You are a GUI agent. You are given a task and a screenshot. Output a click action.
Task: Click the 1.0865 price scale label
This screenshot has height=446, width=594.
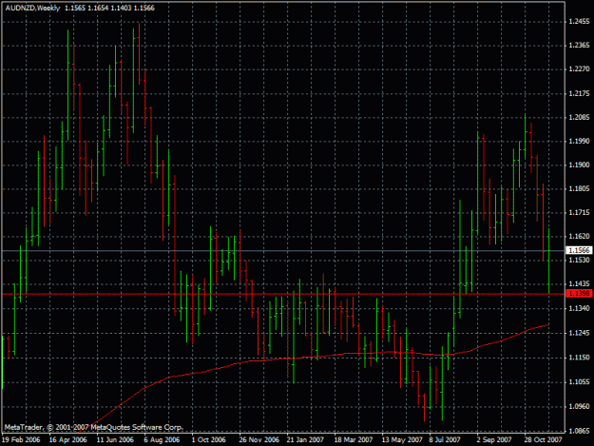579,431
